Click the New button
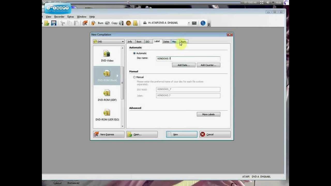Viewport: 331px width, 186px height. [x=182, y=134]
